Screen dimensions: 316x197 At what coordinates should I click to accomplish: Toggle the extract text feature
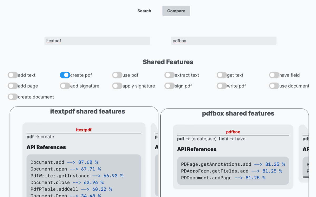pyautogui.click(x=170, y=75)
